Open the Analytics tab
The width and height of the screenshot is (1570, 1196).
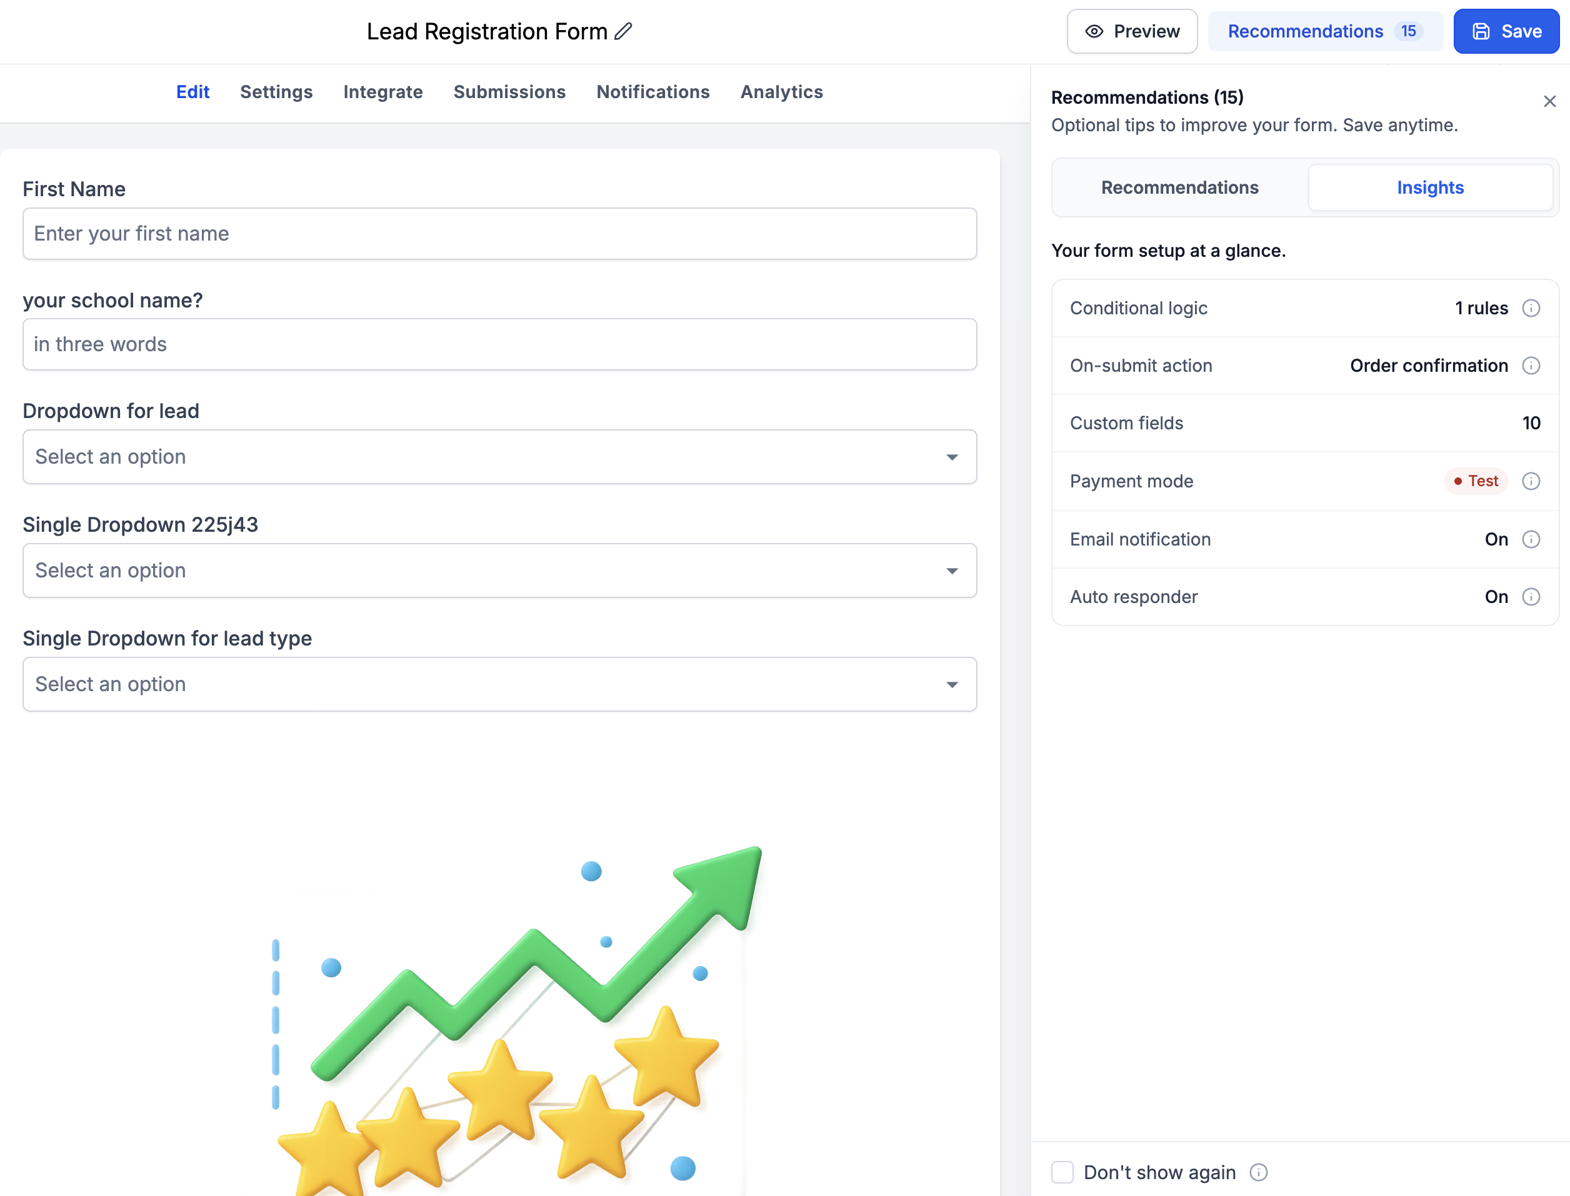coord(782,92)
